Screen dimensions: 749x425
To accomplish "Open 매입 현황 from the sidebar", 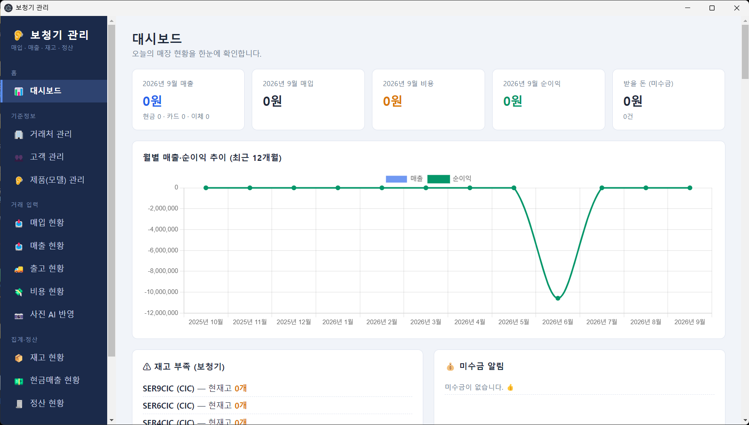I will (x=54, y=223).
